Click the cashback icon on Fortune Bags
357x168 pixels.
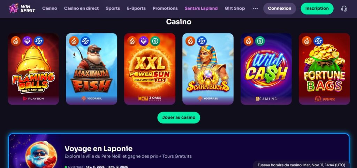tap(318, 41)
